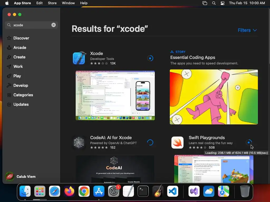Open the Store menu
Viewport: 270px width, 202px height.
point(52,3)
